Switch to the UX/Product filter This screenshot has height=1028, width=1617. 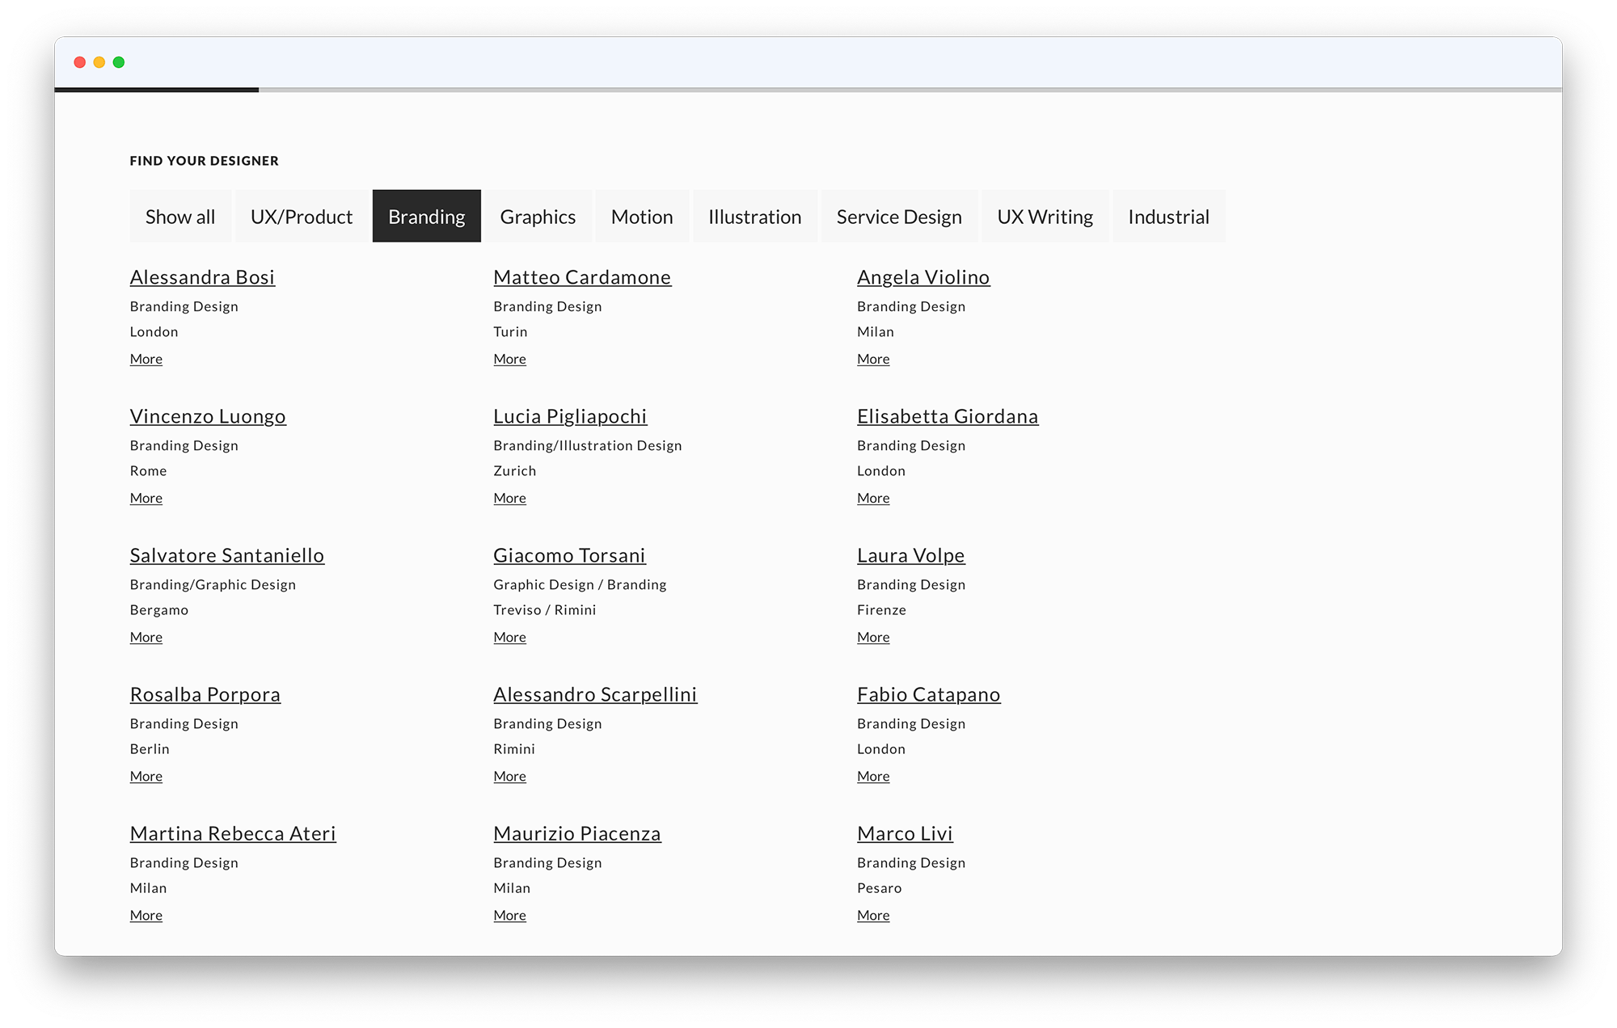coord(302,217)
